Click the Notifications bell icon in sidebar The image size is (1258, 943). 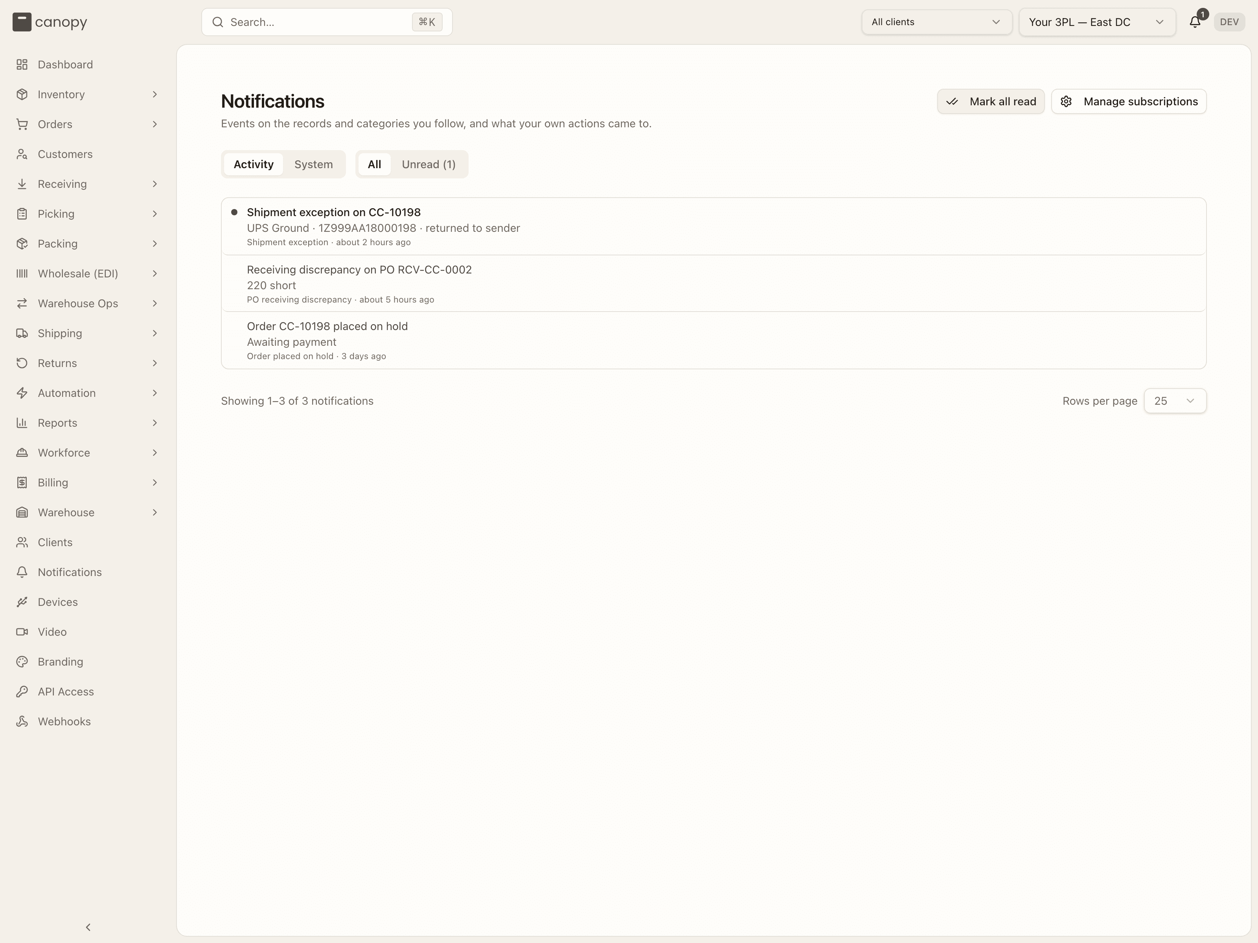click(22, 572)
